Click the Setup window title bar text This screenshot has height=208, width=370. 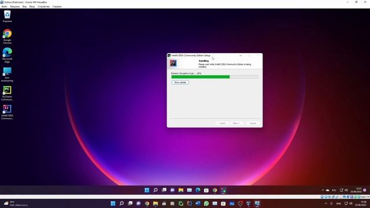(191, 55)
